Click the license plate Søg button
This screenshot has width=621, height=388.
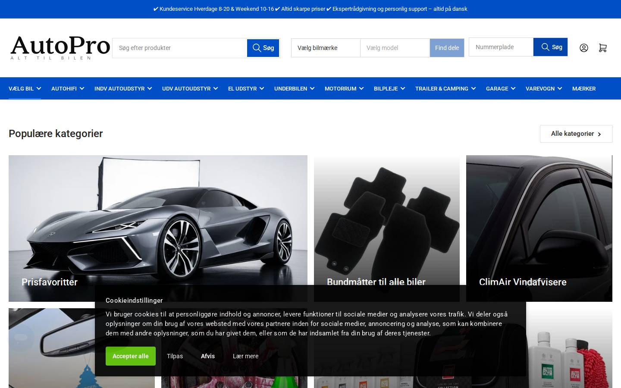coord(551,47)
